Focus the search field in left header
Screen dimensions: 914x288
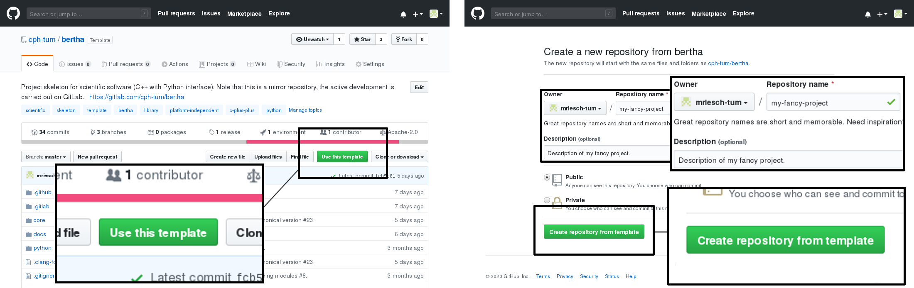click(88, 14)
